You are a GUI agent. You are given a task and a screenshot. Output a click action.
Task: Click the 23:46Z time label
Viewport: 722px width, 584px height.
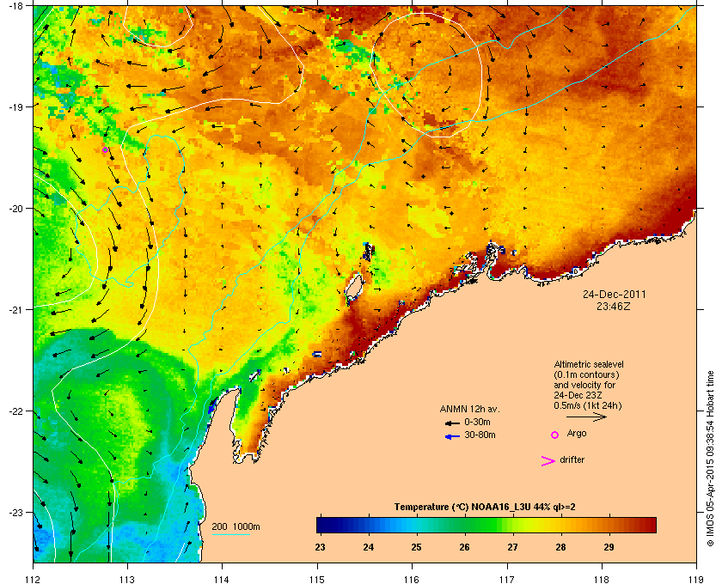pos(614,306)
